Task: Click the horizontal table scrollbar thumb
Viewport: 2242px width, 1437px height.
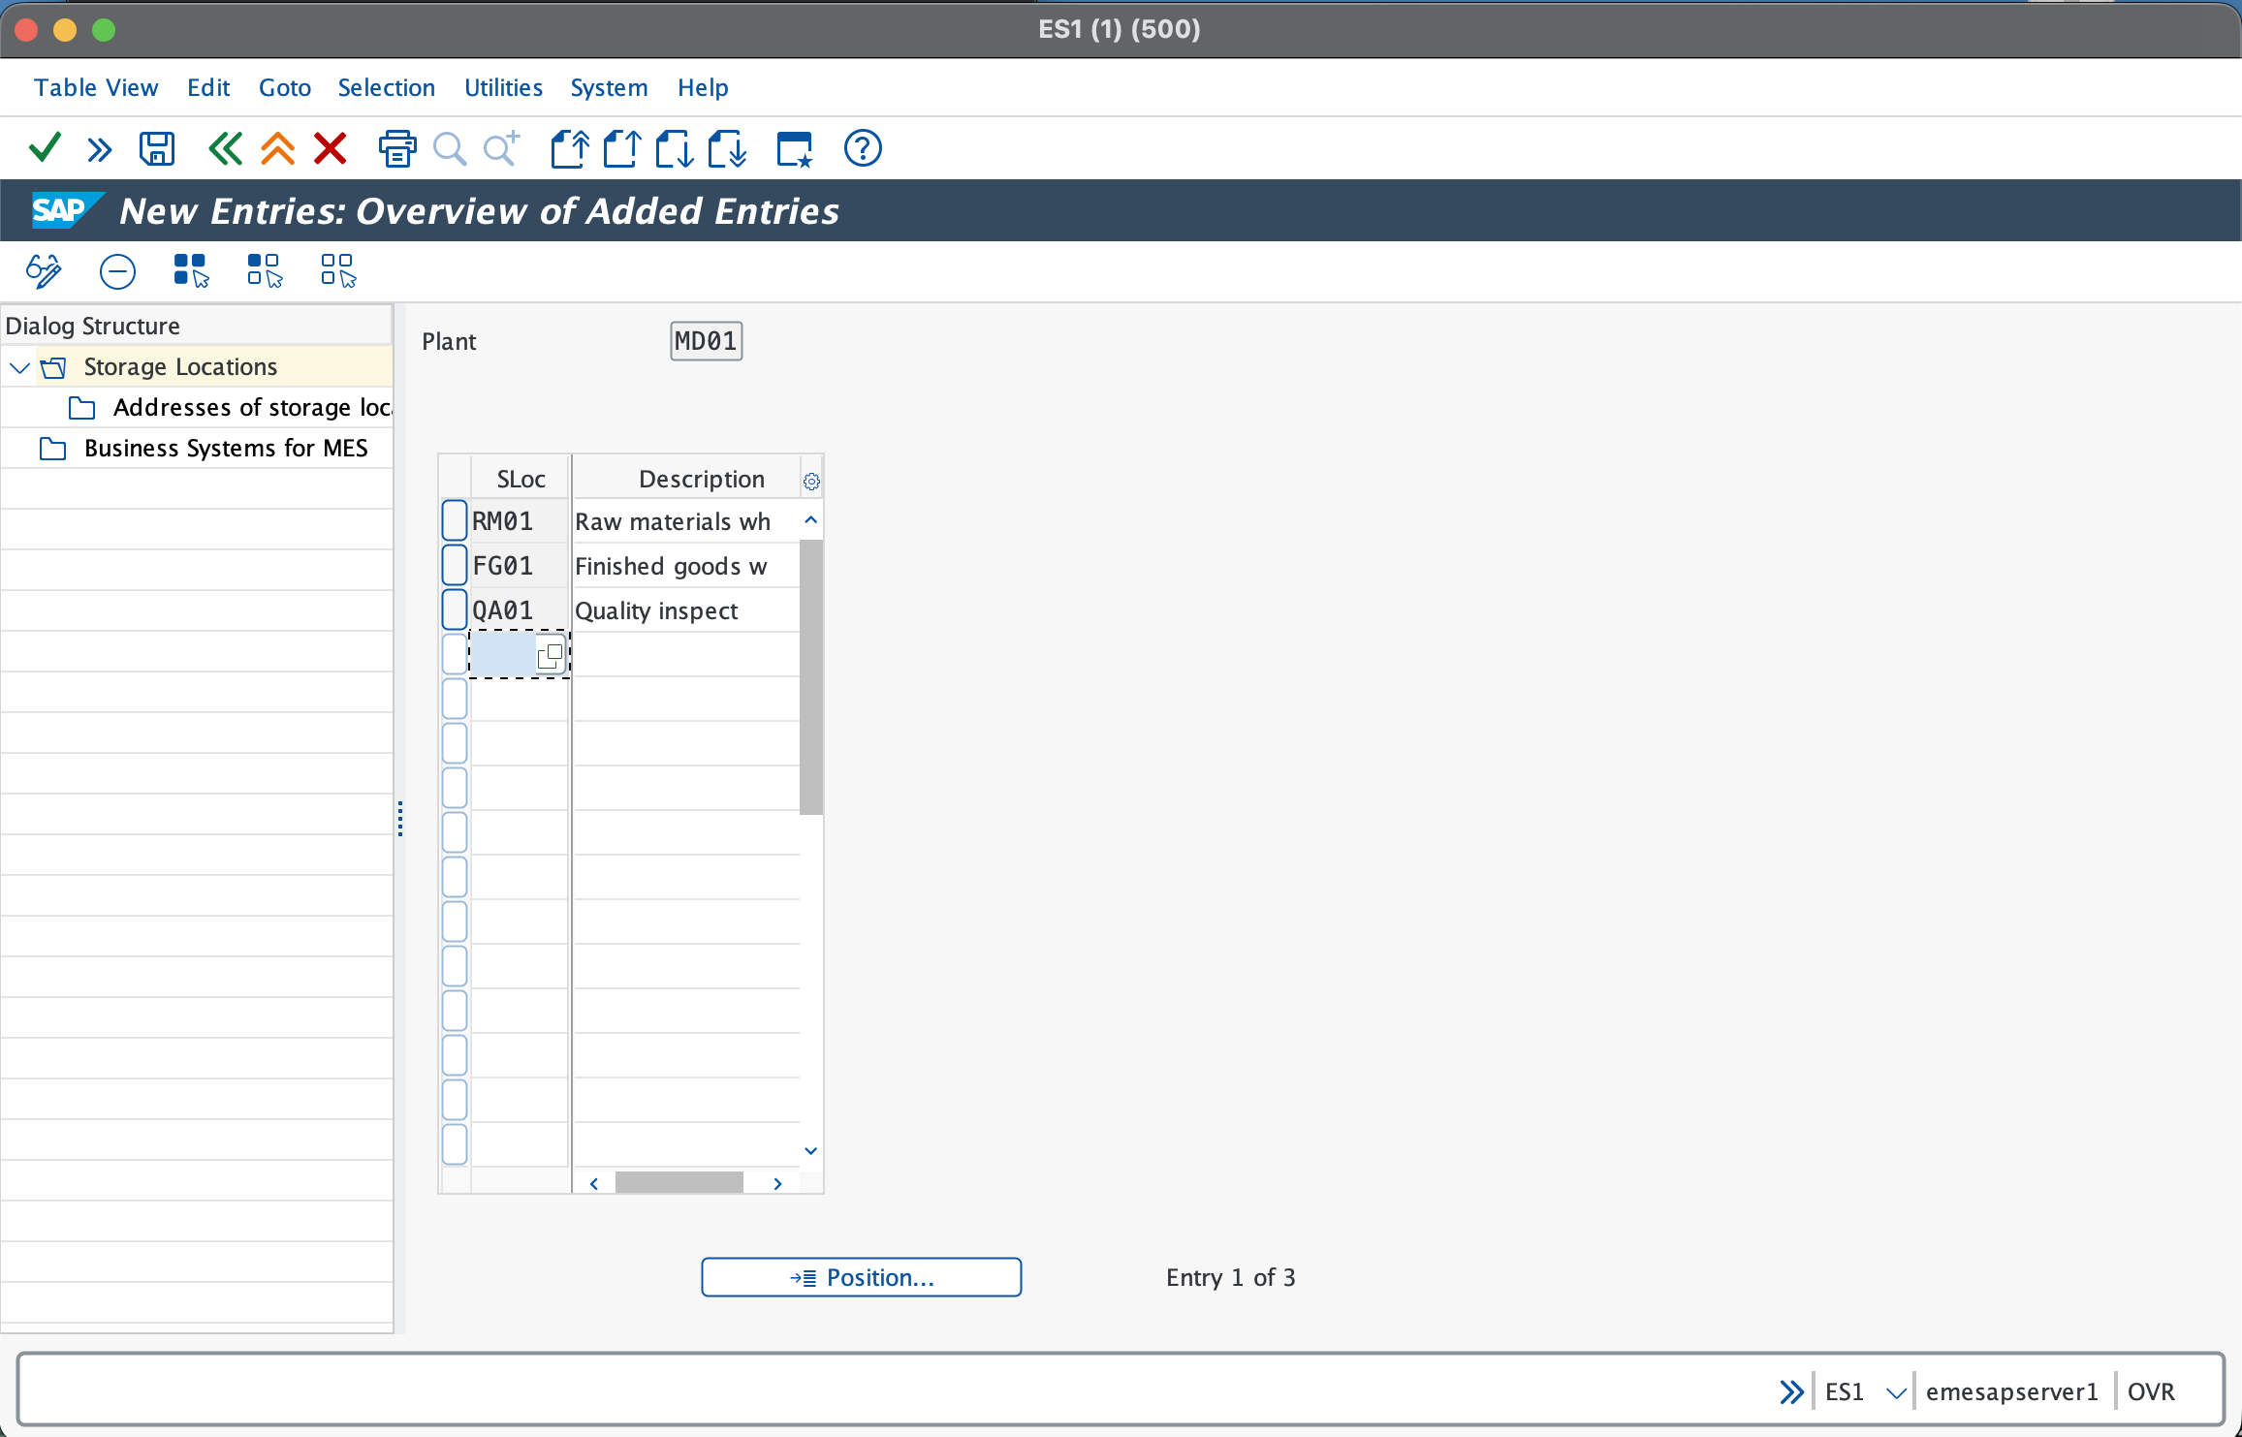Action: point(679,1183)
